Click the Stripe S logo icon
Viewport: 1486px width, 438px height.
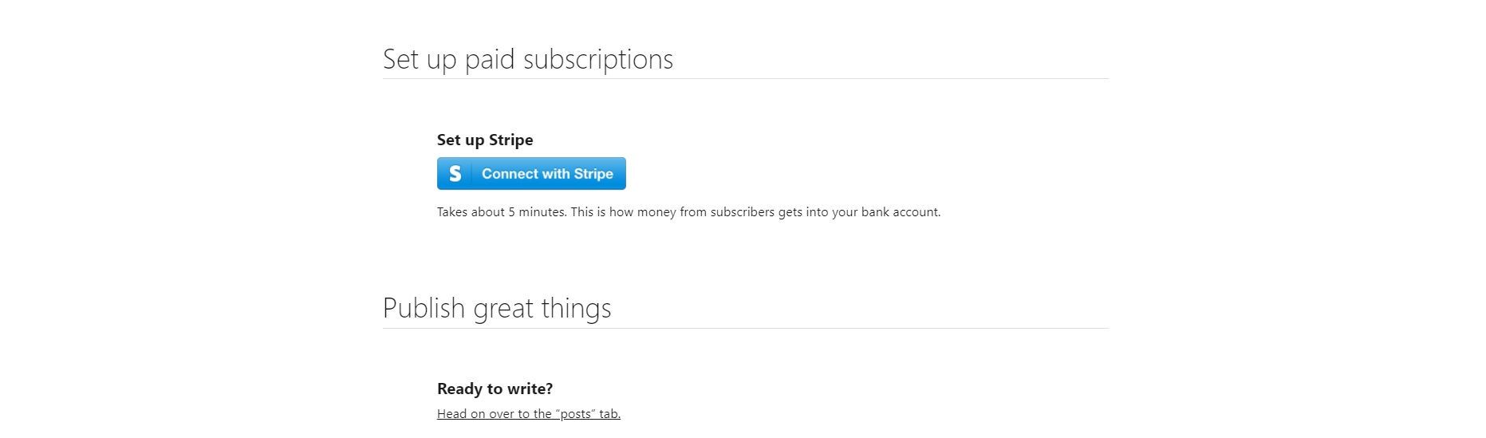[455, 173]
